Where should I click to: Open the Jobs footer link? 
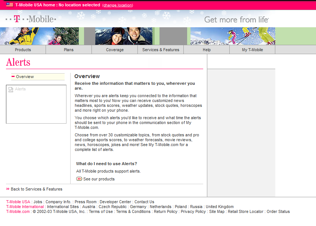[x=38, y=202]
